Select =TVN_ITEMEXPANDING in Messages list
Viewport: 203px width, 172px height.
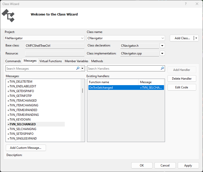click(x=23, y=115)
